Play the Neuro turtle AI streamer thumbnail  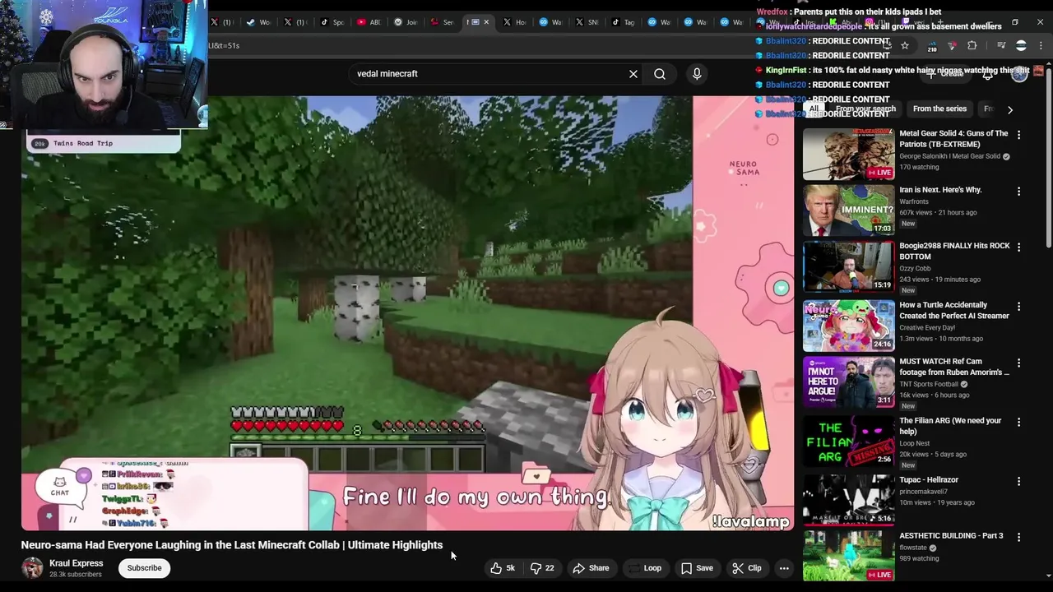[x=848, y=326]
